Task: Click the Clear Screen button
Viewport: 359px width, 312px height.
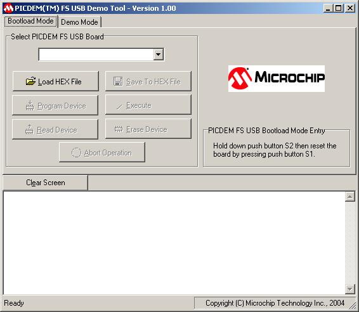Action: click(45, 183)
